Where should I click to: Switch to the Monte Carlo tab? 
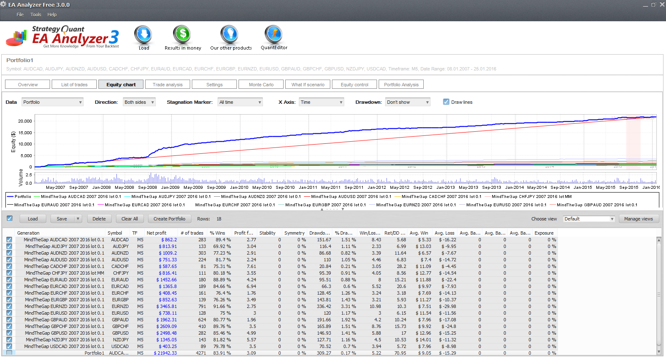[261, 85]
